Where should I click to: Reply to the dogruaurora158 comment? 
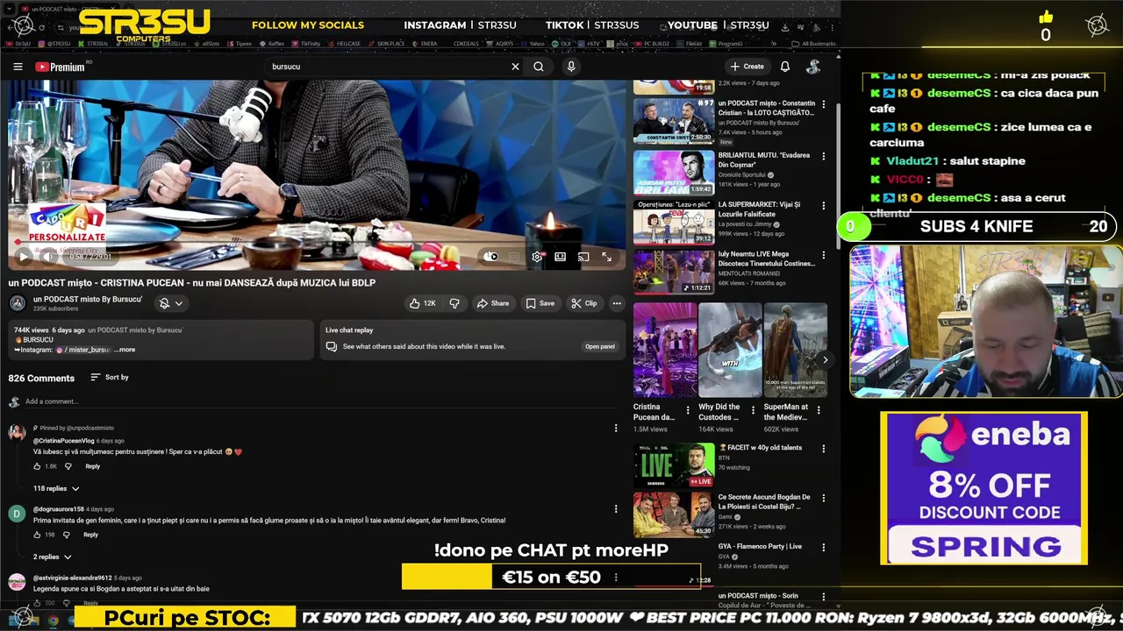[90, 535]
